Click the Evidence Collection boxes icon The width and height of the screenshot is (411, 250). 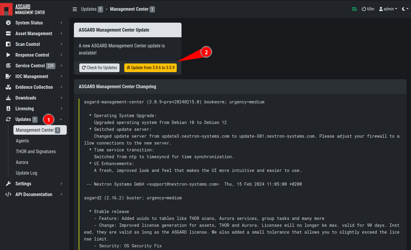tap(8, 87)
